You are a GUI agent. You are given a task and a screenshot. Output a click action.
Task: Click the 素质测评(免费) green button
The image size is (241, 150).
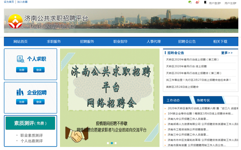30,123
